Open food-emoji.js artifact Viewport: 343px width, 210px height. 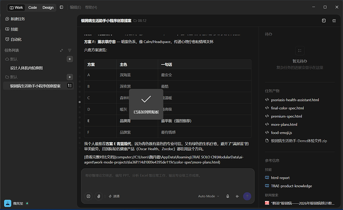pyautogui.click(x=281, y=133)
